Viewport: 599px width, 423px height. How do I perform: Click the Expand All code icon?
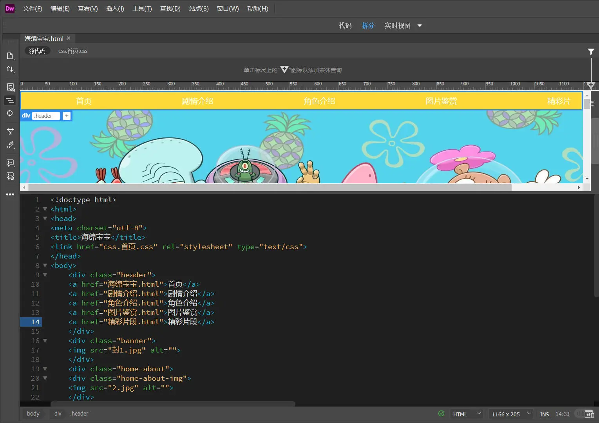[10, 132]
